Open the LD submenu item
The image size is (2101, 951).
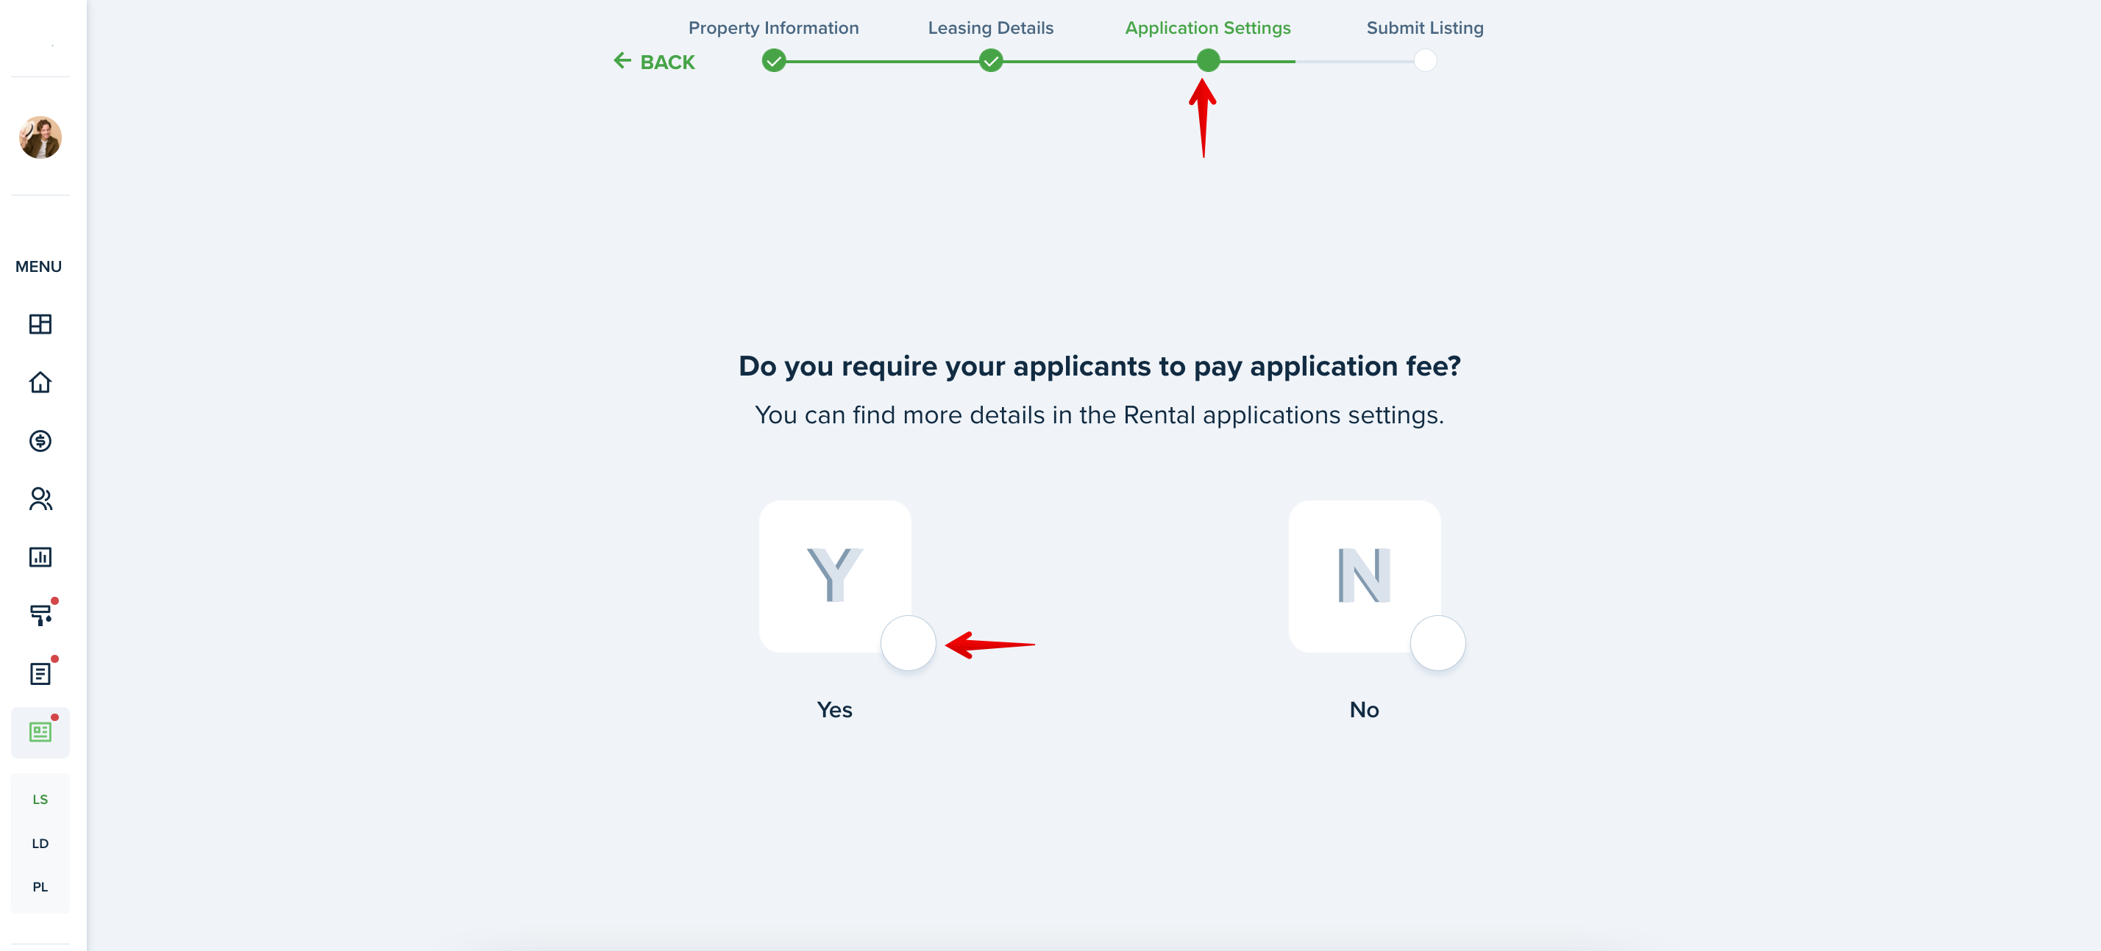[x=40, y=844]
